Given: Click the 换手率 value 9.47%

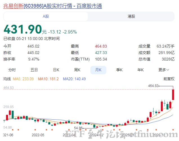Looking at the screenshot, I should point(34,59).
